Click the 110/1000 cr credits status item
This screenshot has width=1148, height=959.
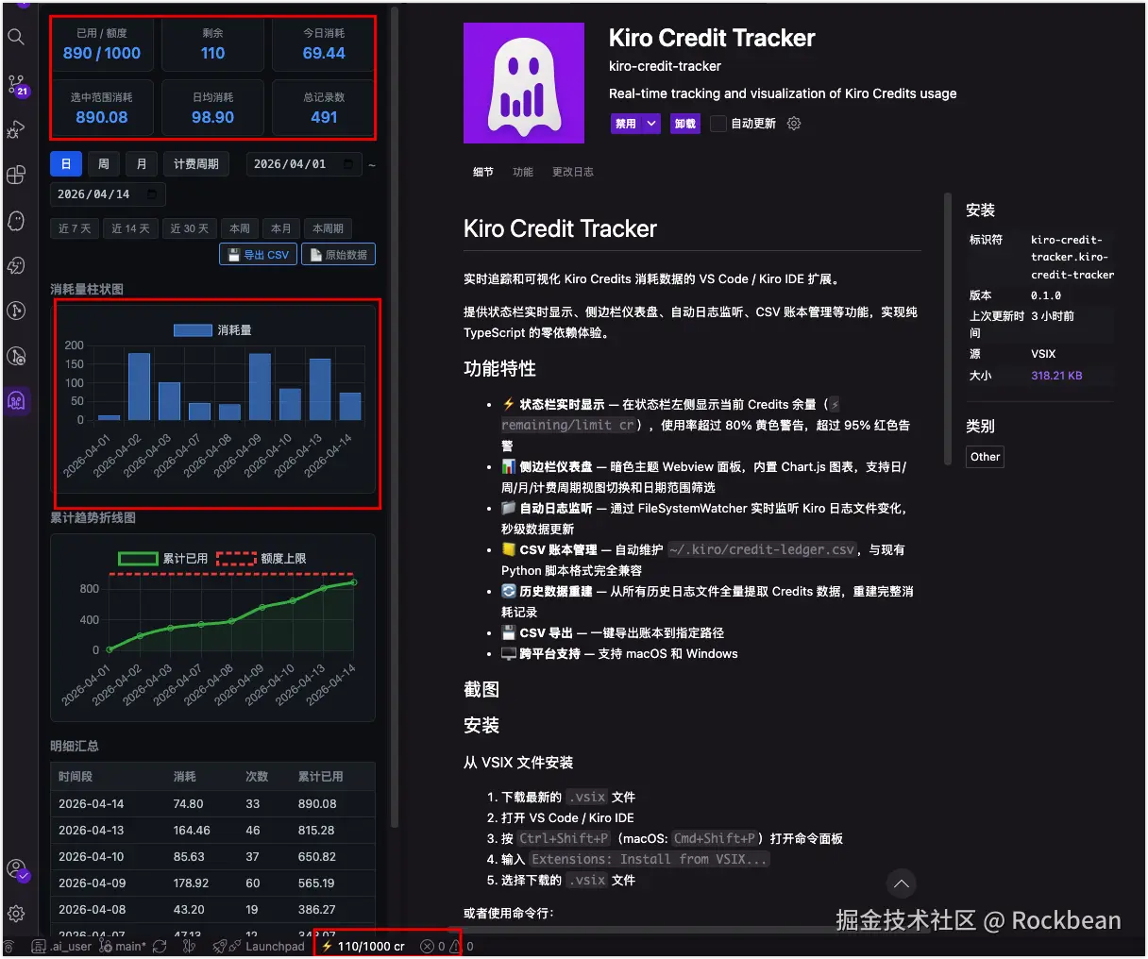click(363, 946)
